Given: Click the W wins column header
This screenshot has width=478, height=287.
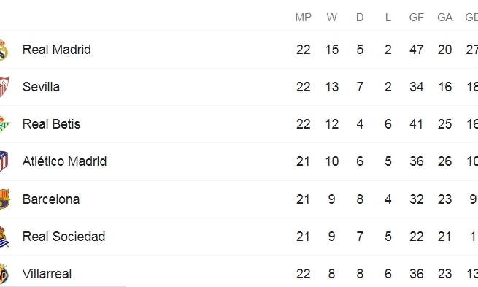Looking at the screenshot, I should click(x=331, y=18).
